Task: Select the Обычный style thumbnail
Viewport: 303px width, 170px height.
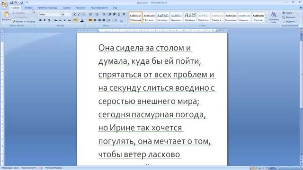Action: click(135, 17)
